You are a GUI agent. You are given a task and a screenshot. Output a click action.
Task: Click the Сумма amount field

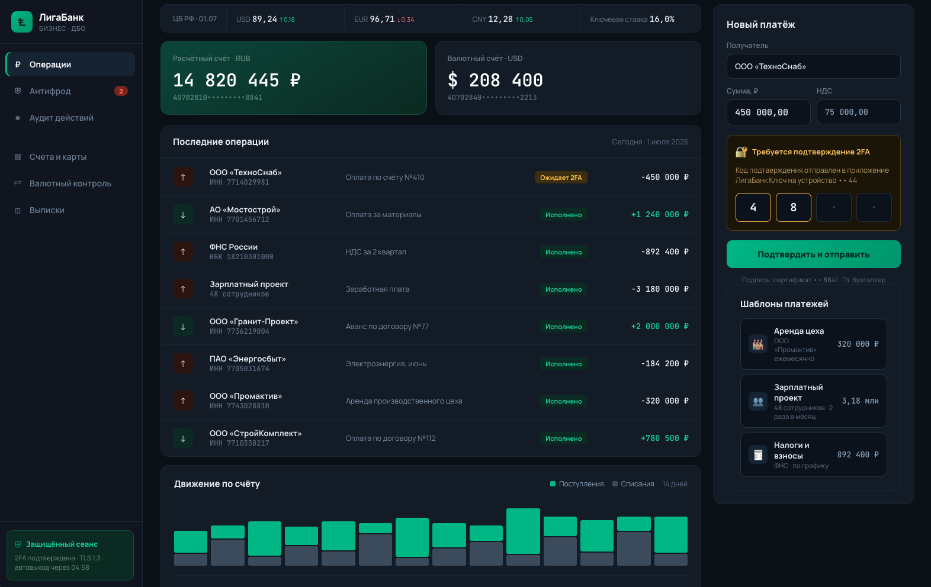click(x=768, y=112)
